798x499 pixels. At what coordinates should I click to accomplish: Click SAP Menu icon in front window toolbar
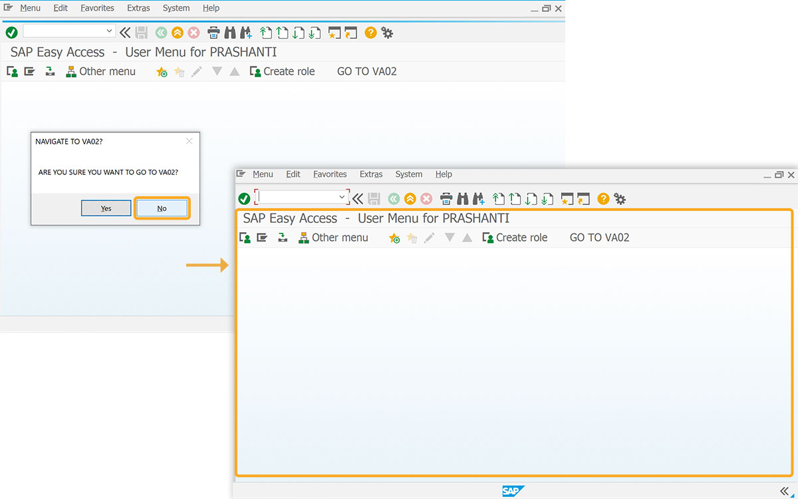click(x=262, y=238)
